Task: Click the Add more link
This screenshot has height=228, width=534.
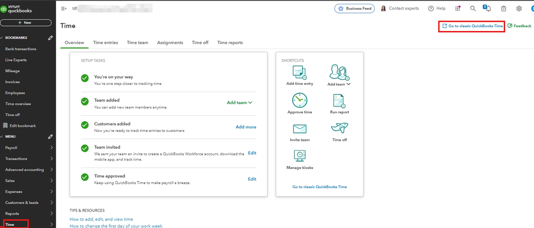Action: click(246, 127)
